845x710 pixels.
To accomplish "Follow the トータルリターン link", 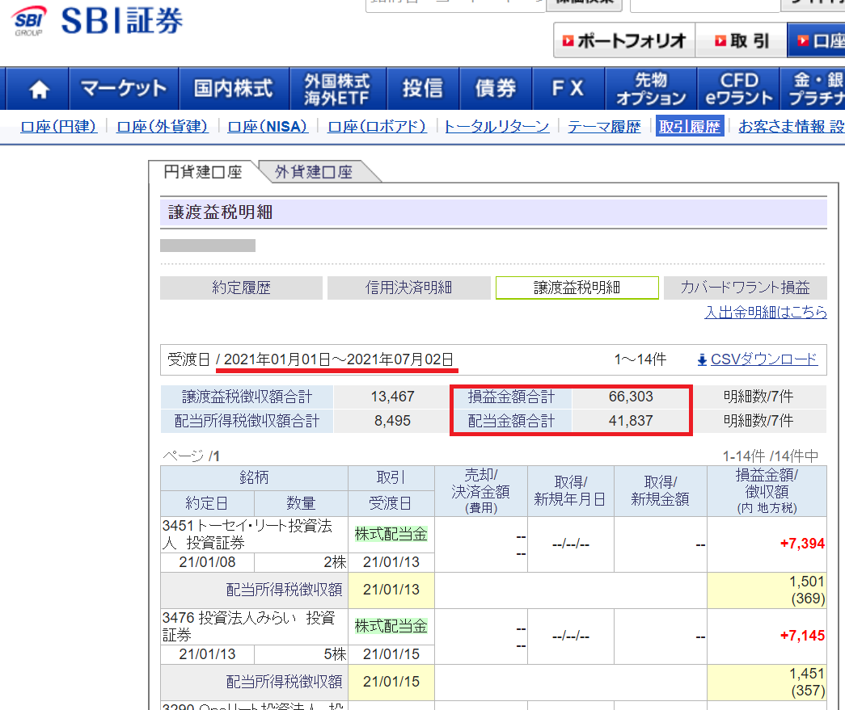I will [496, 127].
